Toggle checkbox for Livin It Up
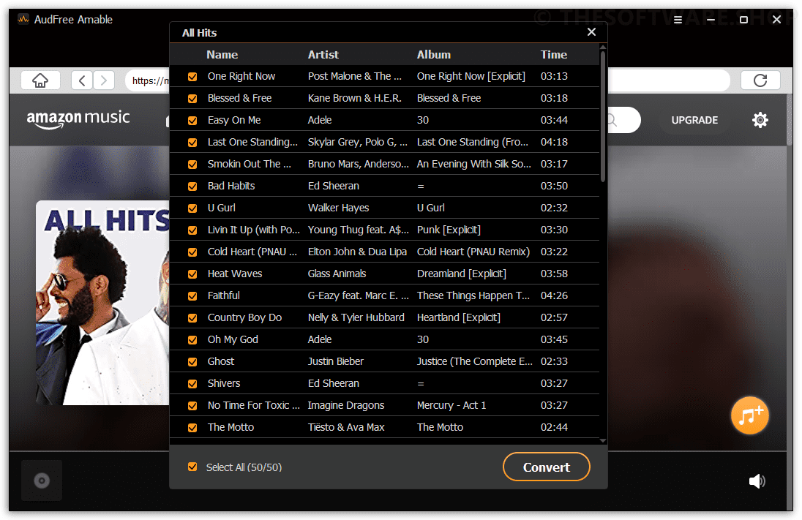Viewport: 802px width, 520px height. point(192,230)
